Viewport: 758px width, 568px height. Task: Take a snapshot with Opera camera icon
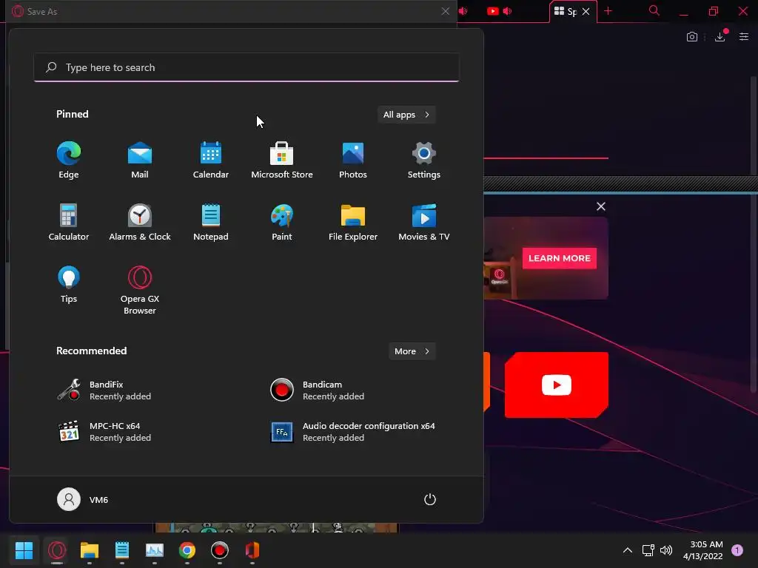coord(692,37)
